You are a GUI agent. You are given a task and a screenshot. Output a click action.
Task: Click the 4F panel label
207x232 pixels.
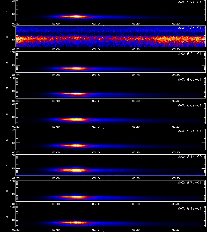[x=7, y=88]
